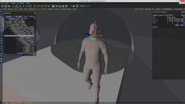The width and height of the screenshot is (185, 104).
Task: Set pick mode to Lights icon
Action: (x=57, y=6)
